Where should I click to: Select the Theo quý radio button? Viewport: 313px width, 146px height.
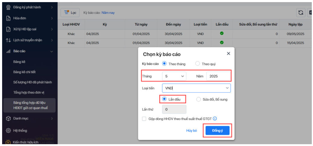[197, 64]
